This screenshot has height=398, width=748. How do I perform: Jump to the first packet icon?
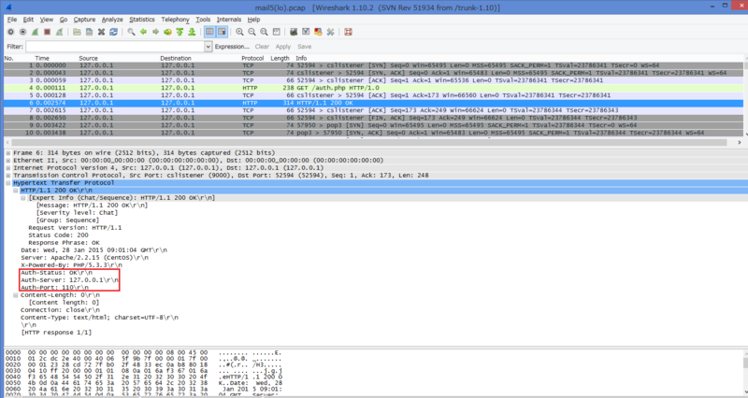click(x=180, y=32)
